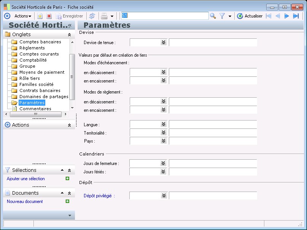Open règlement en décaissement dropdown
This screenshot has height=230, width=307.
pyautogui.click(x=164, y=101)
